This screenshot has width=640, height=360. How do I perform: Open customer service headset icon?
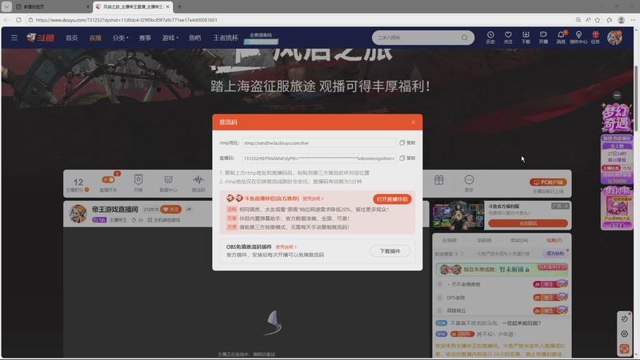pos(624,349)
